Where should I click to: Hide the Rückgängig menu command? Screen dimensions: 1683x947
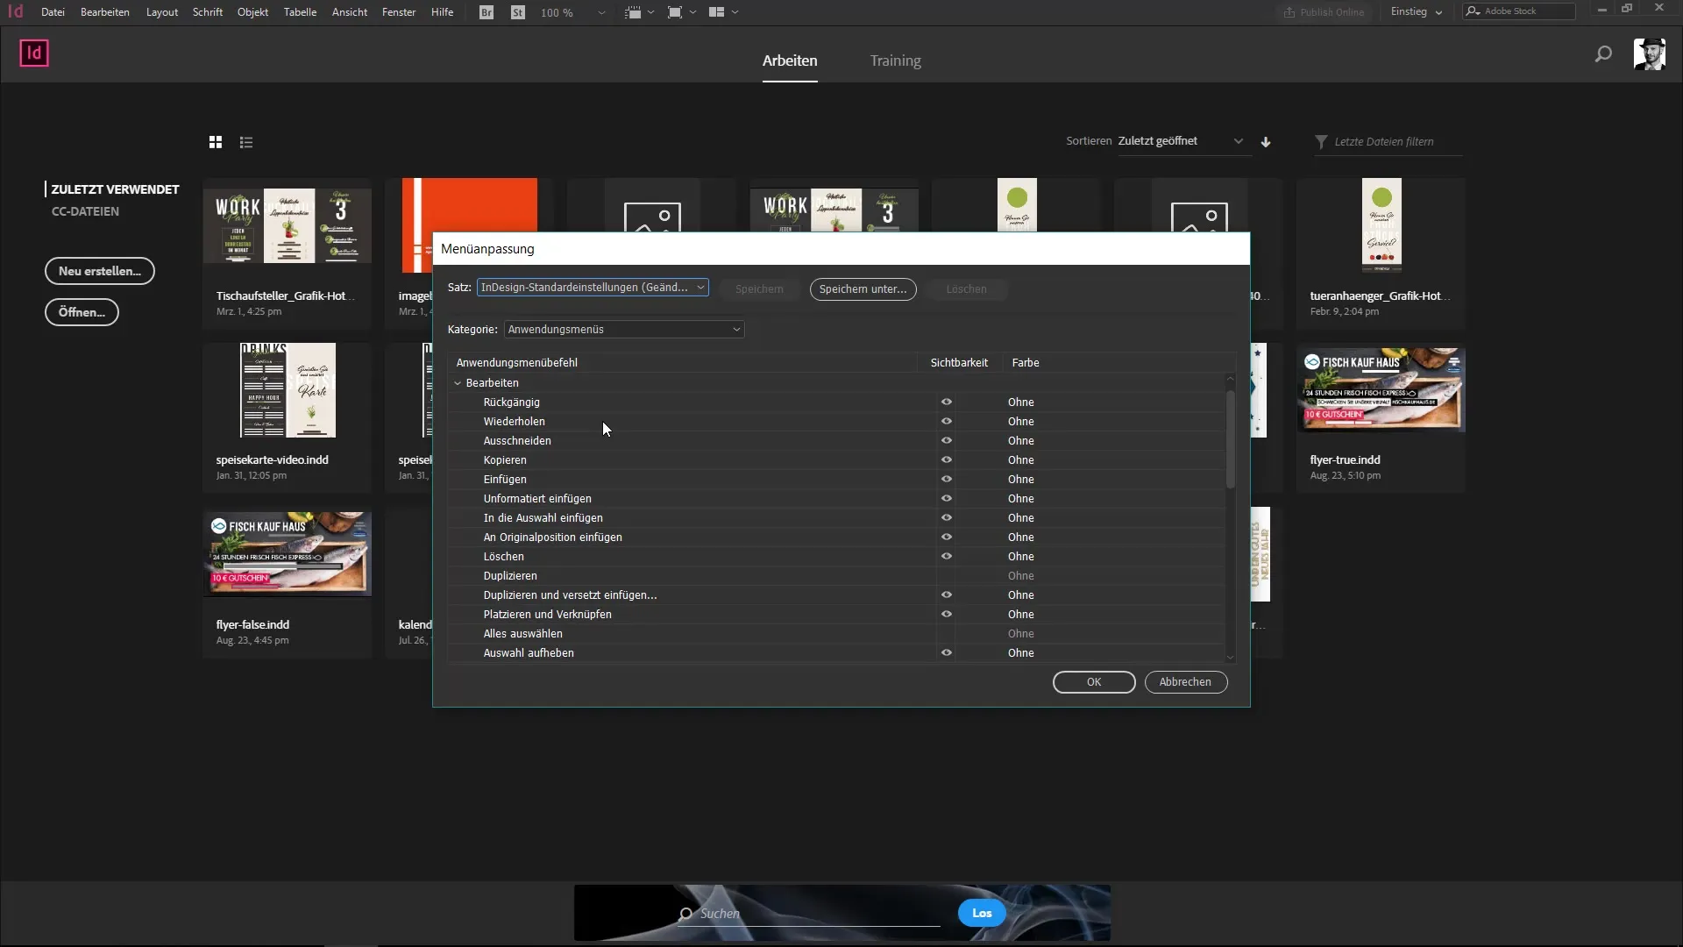tap(947, 402)
